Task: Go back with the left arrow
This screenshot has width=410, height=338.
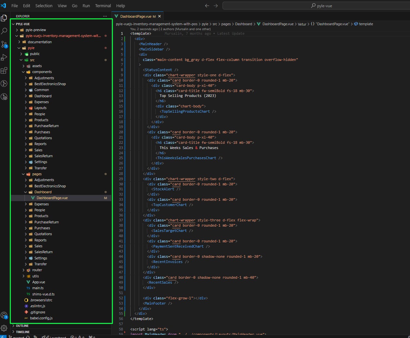Action: 207,6
